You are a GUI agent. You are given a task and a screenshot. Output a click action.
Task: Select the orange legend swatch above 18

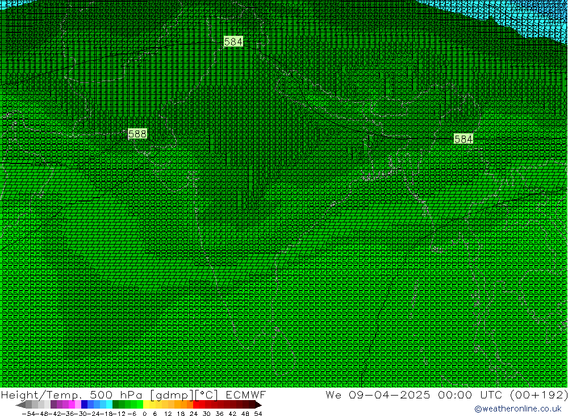click(183, 404)
